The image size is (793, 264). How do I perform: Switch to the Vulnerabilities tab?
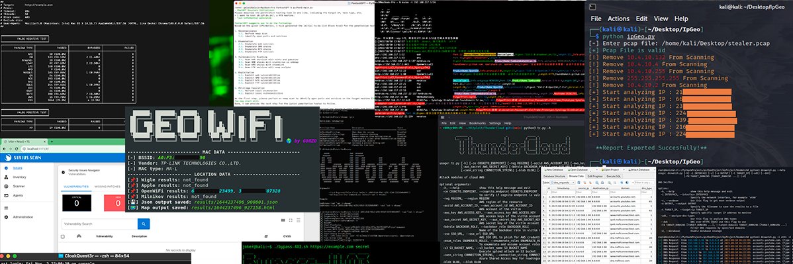tap(76, 186)
